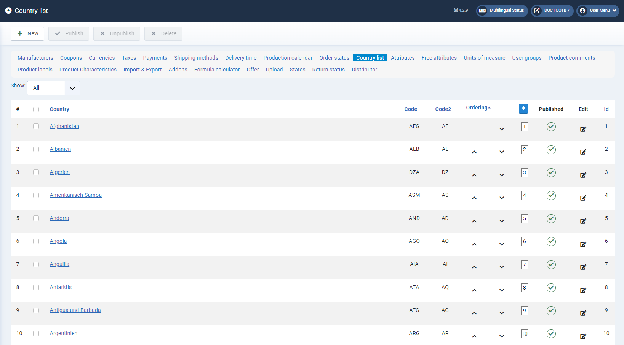Toggle published status for Afghanistan

(x=551, y=127)
